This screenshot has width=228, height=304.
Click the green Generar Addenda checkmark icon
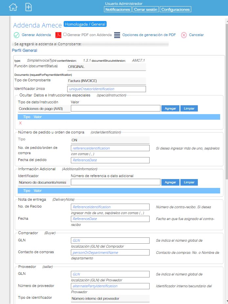click(x=16, y=35)
